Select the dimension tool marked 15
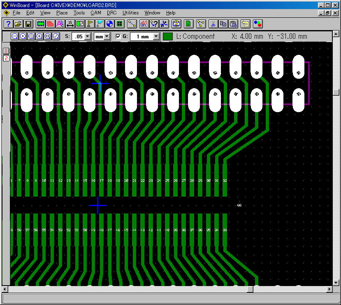Image resolution: width=341 pixels, height=305 pixels. click(x=70, y=24)
